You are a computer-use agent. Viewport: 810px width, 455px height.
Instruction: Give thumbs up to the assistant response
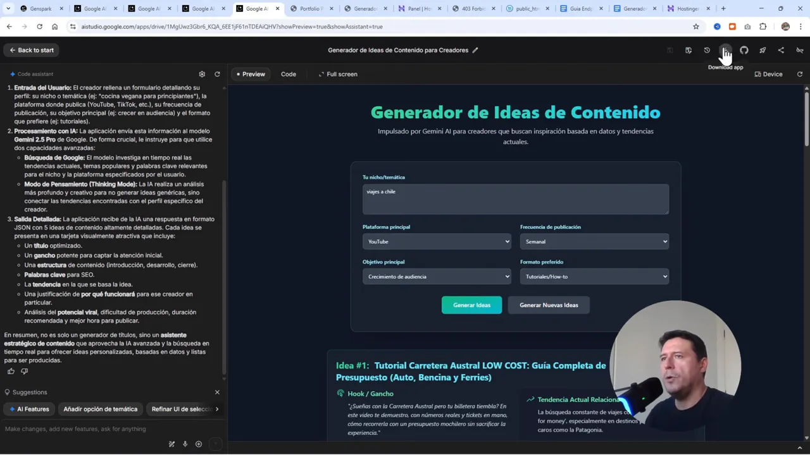coord(11,371)
